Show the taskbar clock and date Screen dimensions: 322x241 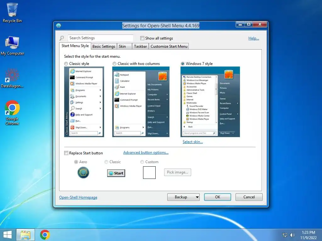click(308, 235)
